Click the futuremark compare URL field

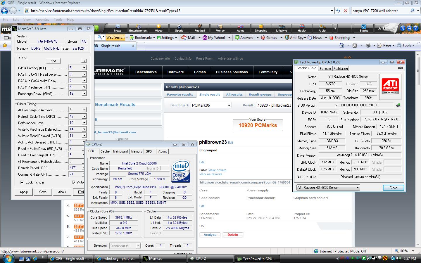click(x=245, y=182)
